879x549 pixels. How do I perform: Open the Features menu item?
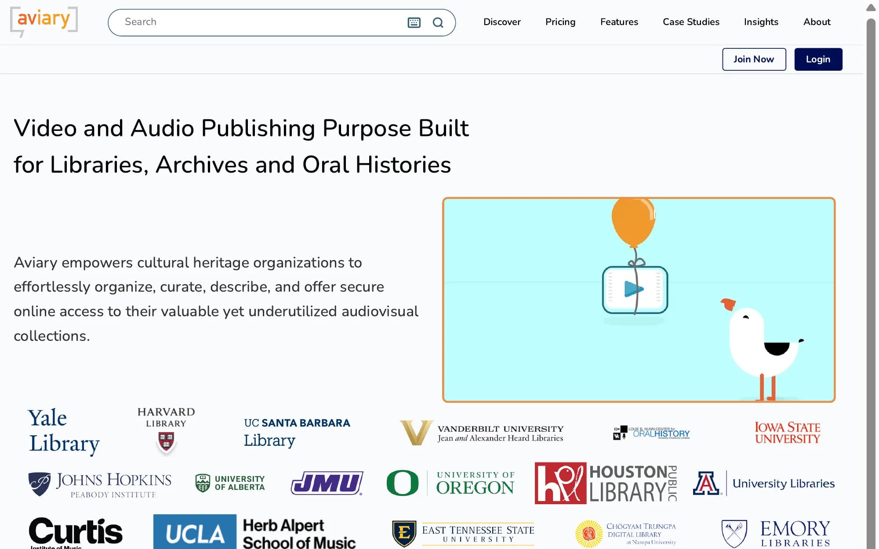(619, 22)
